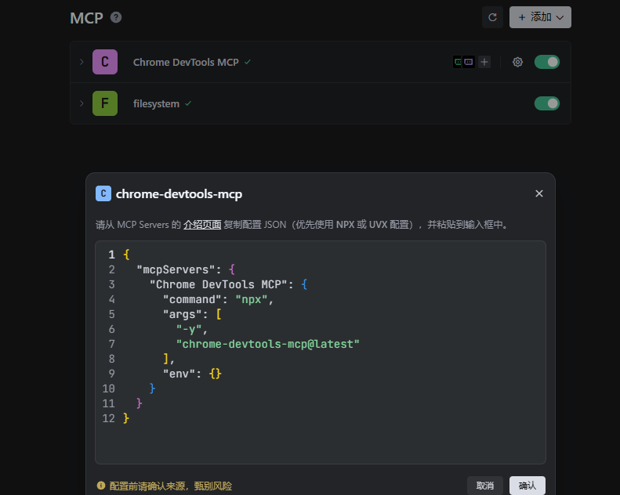The image size is (620, 495).
Task: Click the "args" key on line 5
Action: point(183,314)
